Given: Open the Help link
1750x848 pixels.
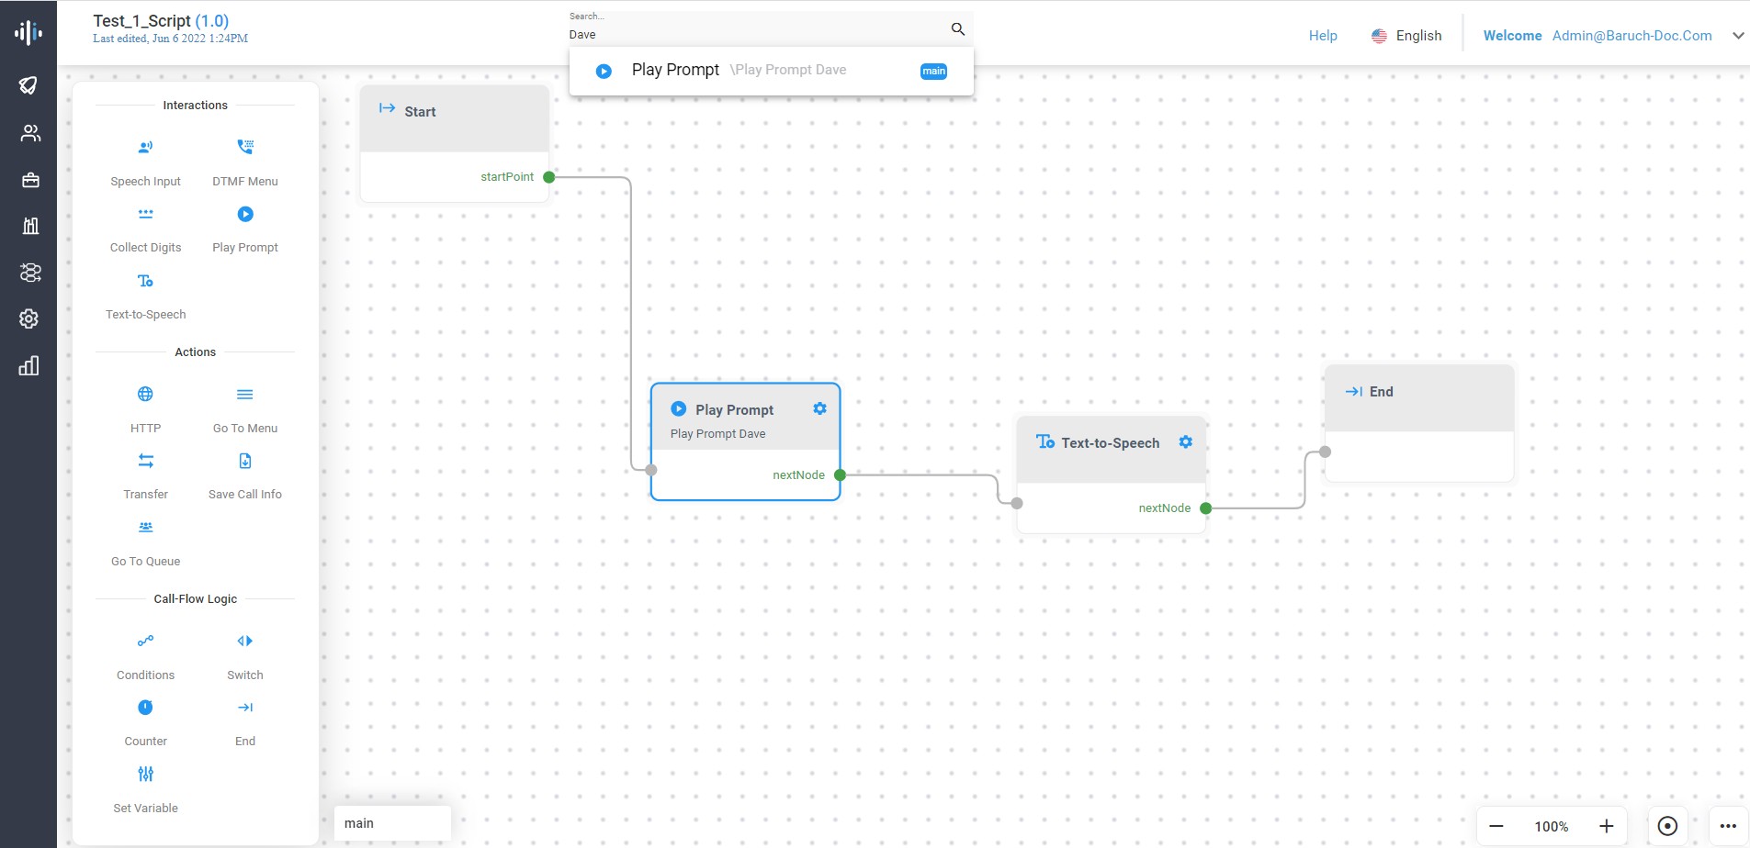Looking at the screenshot, I should (1323, 36).
